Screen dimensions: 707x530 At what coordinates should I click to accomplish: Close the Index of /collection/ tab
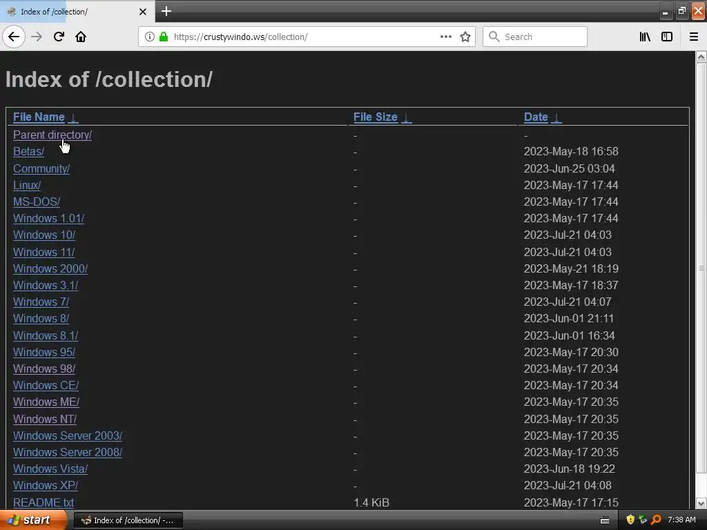click(143, 12)
